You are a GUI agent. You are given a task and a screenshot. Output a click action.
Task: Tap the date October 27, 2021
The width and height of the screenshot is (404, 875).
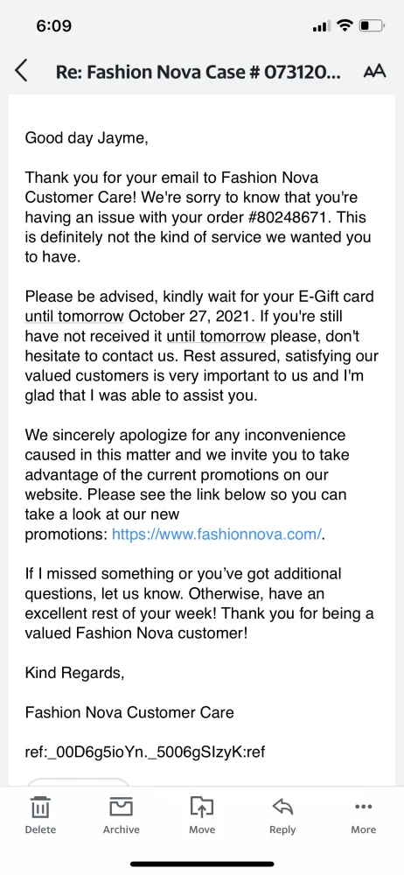pos(191,317)
